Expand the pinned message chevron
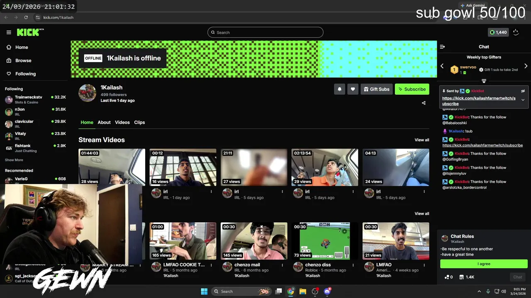 tap(523, 100)
